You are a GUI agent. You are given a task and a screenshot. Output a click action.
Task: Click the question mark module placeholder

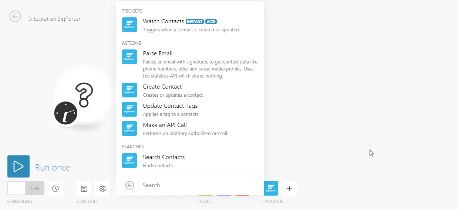click(84, 94)
